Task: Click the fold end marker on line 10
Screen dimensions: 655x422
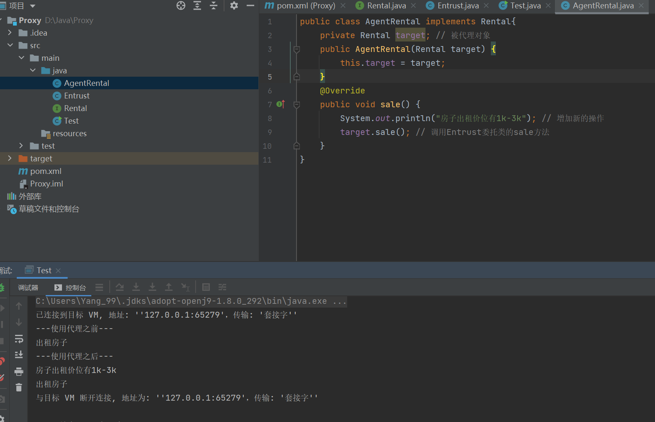Action: click(x=297, y=146)
